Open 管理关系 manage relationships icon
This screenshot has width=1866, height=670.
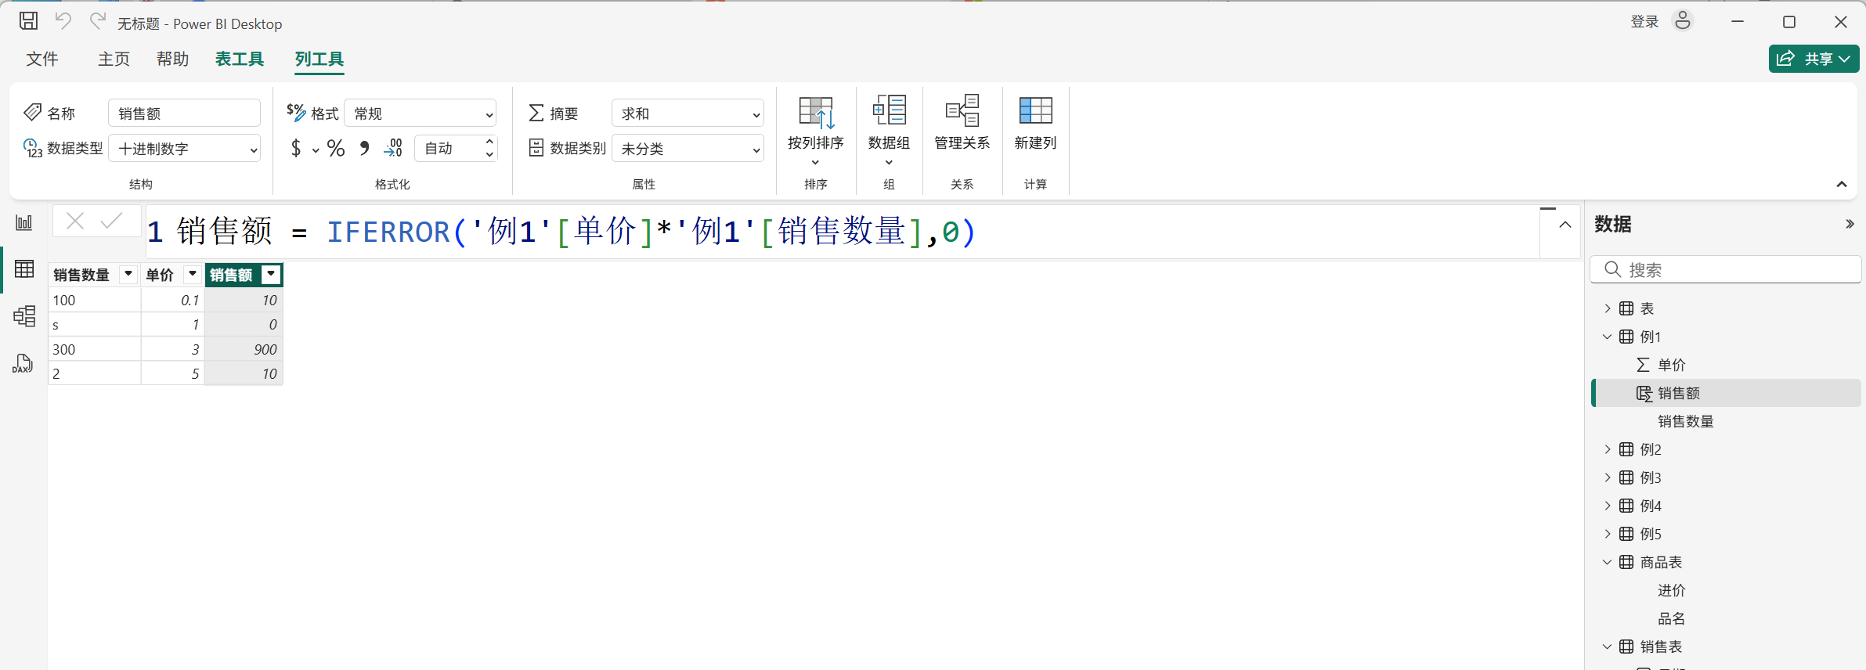pos(962,110)
